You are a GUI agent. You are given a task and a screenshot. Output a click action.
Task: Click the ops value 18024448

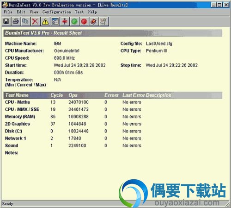pos(79,131)
